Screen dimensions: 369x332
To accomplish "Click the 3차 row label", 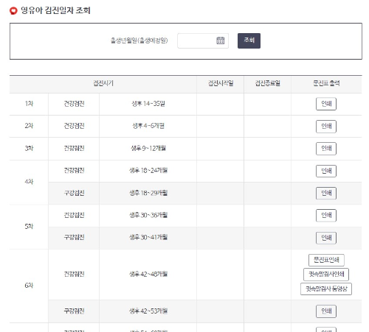I will pos(29,149).
